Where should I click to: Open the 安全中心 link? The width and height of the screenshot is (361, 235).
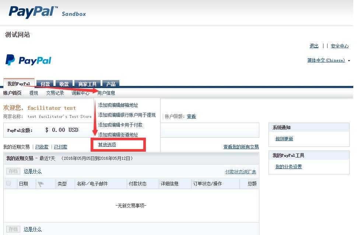coord(340,46)
